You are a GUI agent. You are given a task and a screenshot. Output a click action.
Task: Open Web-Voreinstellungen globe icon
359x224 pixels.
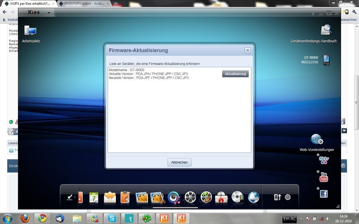(317, 139)
